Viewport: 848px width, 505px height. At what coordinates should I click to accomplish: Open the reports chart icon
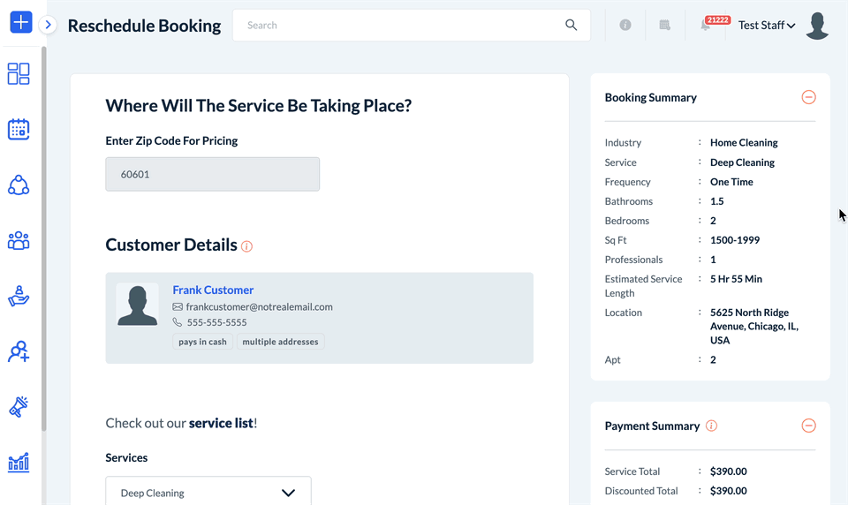tap(19, 462)
